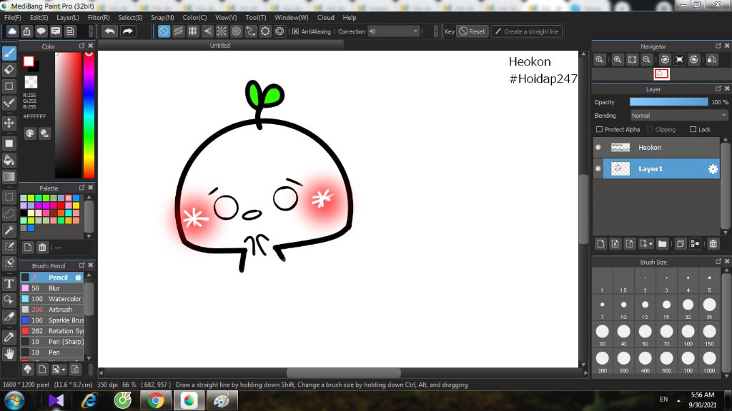Enable Lock layer checkbox
732x411 pixels.
[693, 129]
